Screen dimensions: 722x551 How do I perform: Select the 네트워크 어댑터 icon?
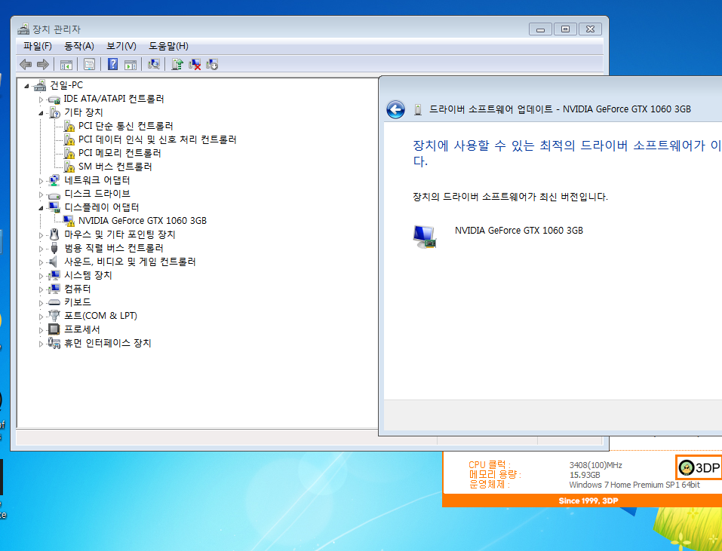[x=54, y=180]
